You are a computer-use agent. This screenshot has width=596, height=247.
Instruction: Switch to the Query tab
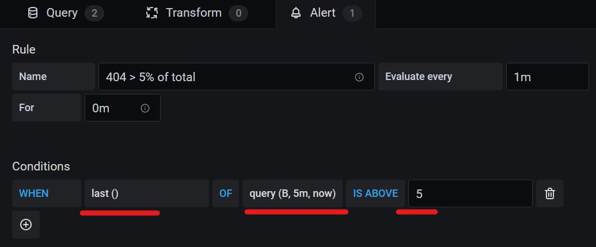click(66, 13)
